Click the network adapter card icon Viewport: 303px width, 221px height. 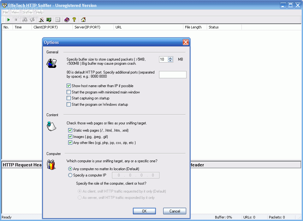click(x=49, y=20)
